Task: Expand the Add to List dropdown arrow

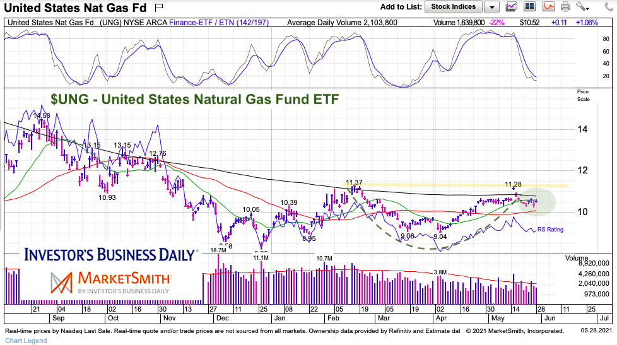Action: [x=491, y=7]
